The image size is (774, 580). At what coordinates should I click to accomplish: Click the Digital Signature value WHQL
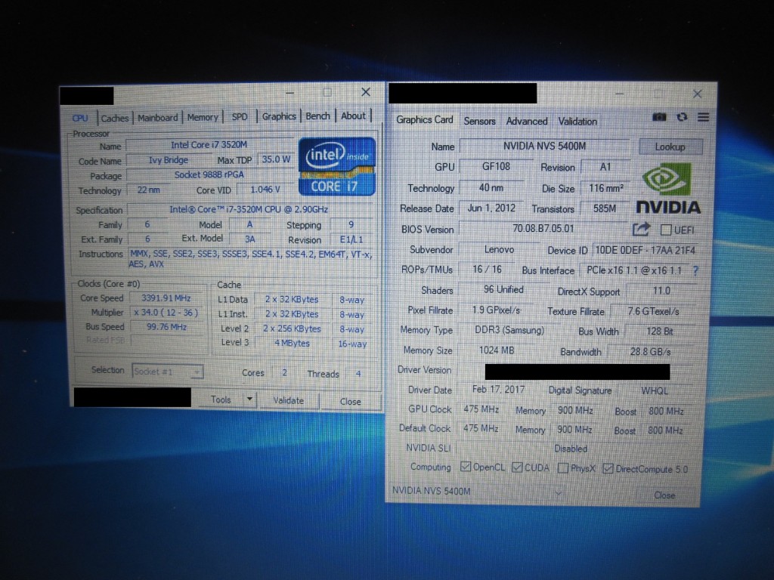point(655,390)
